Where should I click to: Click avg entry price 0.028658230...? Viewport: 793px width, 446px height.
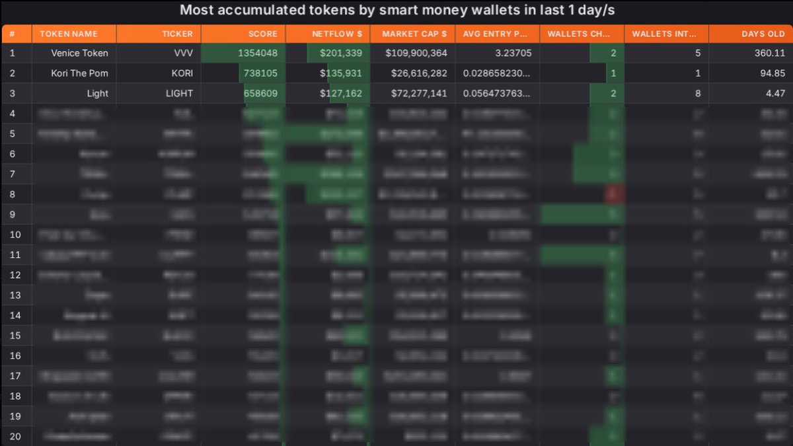[x=497, y=73]
